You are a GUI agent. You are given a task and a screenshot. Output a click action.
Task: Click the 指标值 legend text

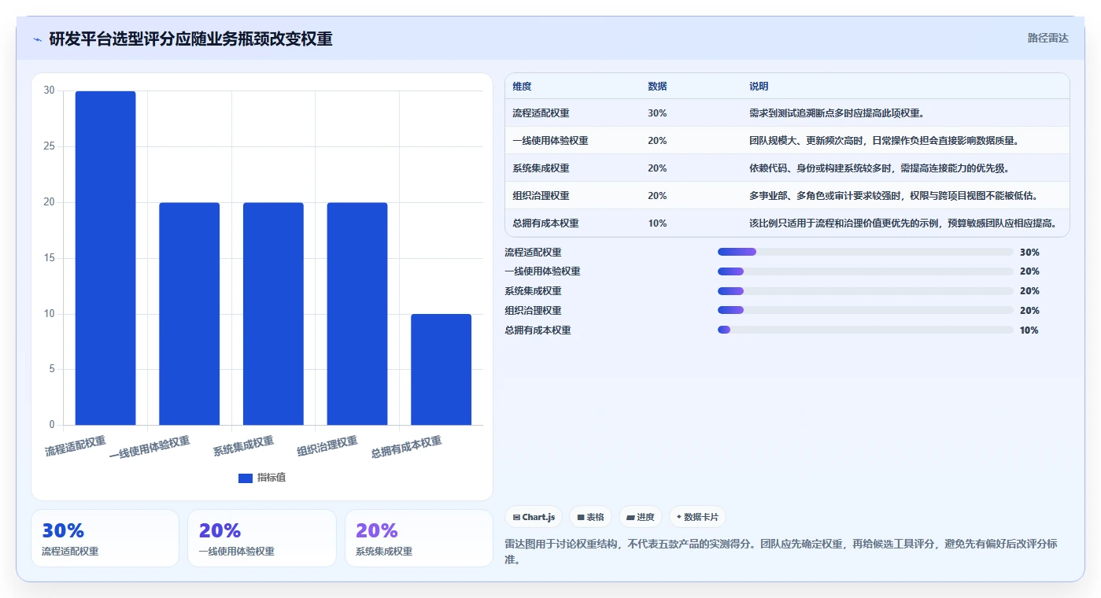pos(272,478)
